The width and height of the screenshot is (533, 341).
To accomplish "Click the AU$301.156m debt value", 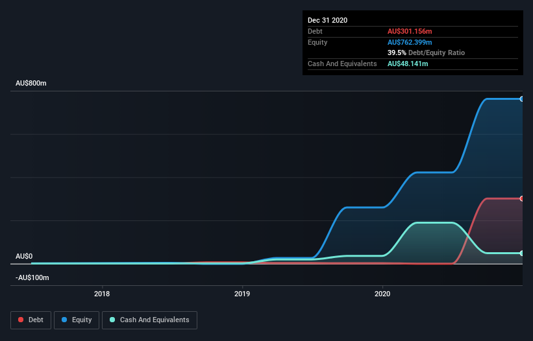I will point(410,31).
